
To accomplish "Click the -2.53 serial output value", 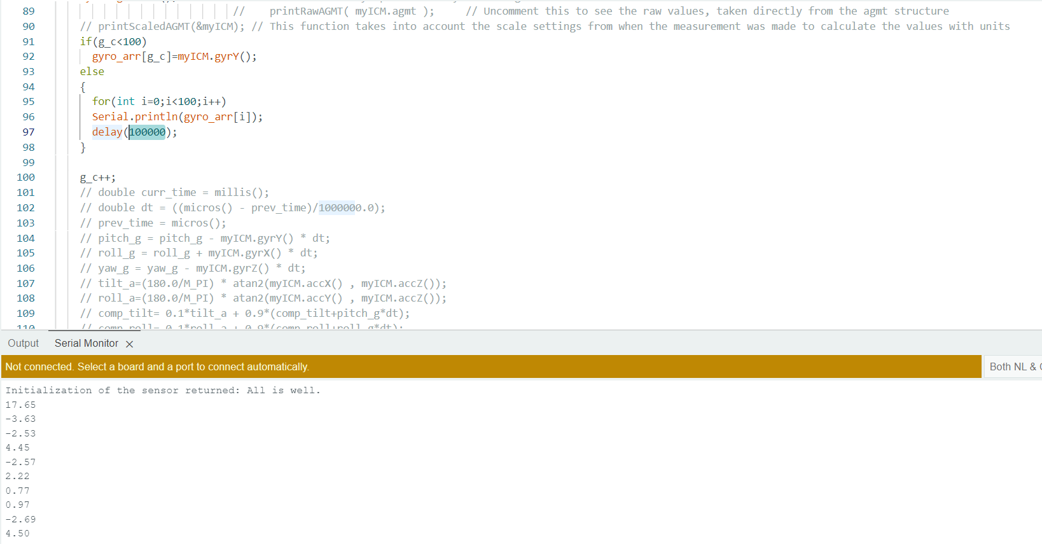I will [x=21, y=434].
